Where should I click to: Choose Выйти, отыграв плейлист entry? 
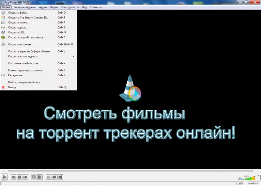(38, 82)
